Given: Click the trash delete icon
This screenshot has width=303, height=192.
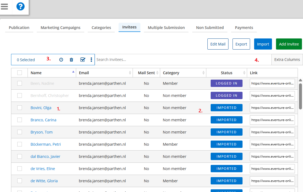Looking at the screenshot, I should [71, 60].
